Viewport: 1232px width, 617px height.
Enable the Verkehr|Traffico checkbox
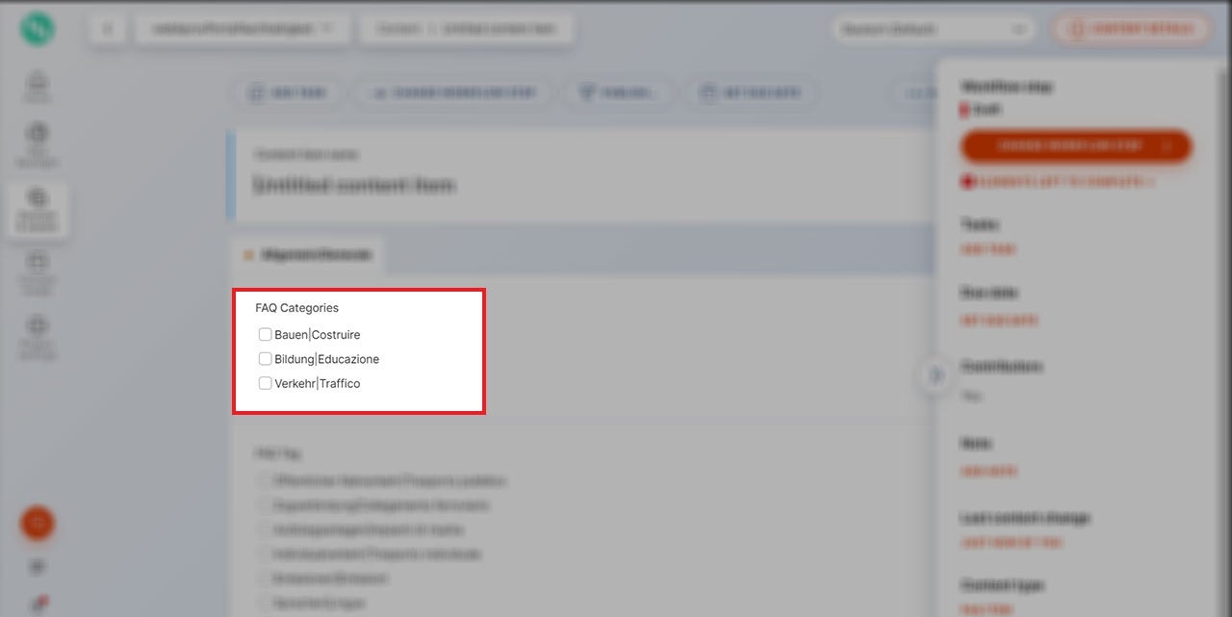click(265, 383)
